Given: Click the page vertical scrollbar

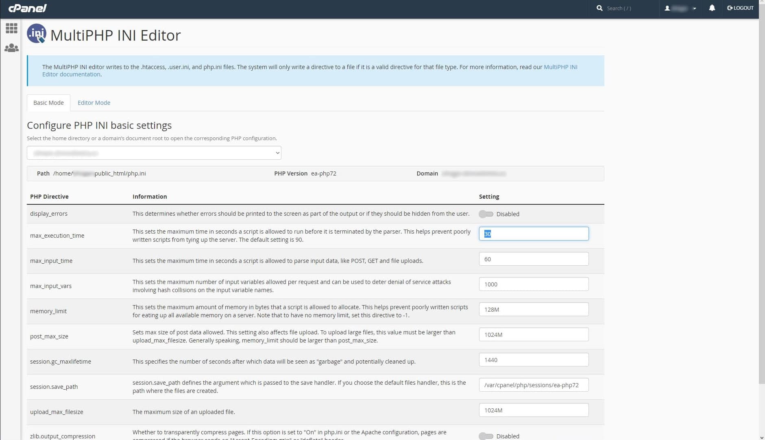Looking at the screenshot, I should tap(761, 203).
